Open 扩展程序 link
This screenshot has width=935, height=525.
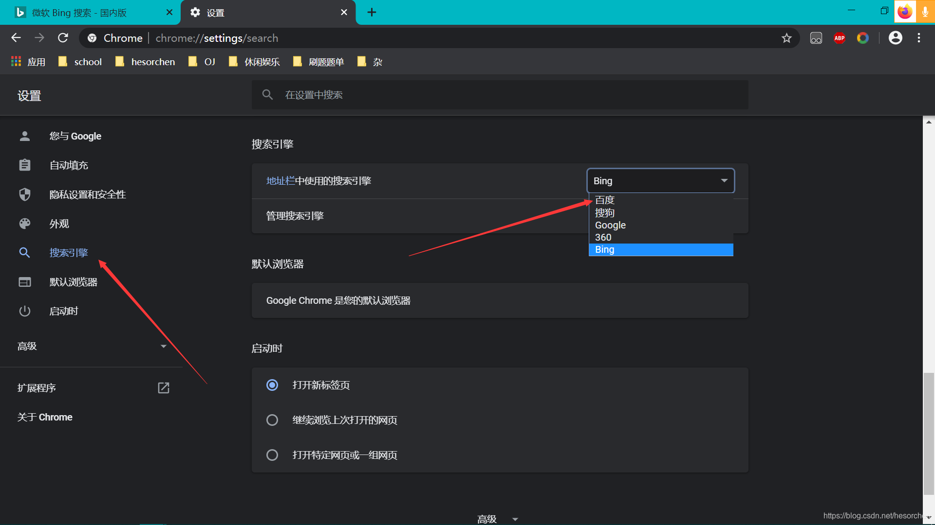[37, 388]
